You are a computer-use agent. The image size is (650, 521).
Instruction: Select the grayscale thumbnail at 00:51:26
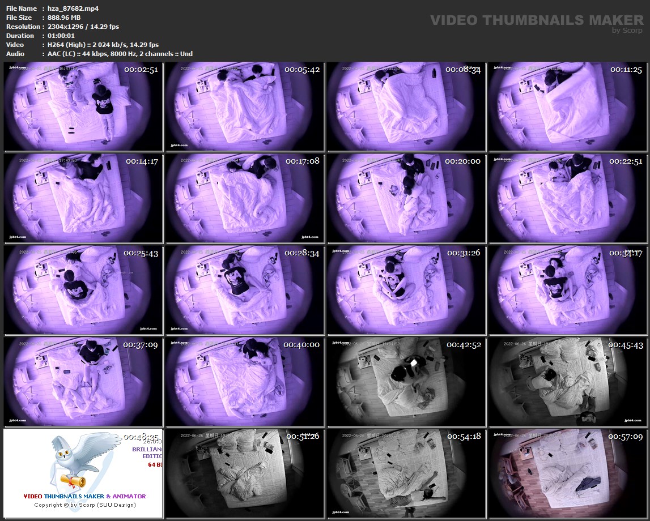click(x=244, y=474)
